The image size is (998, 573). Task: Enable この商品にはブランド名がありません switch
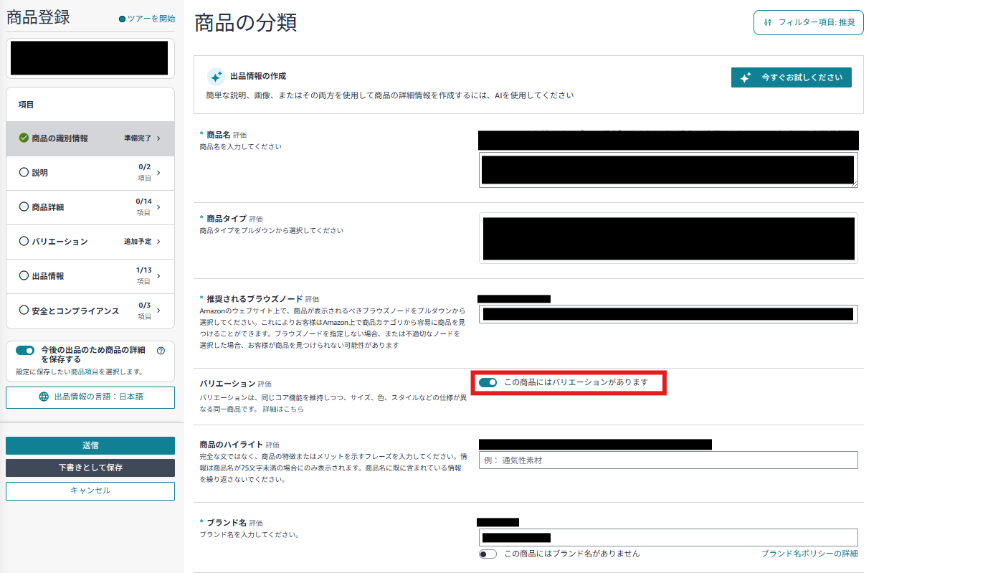coord(488,554)
